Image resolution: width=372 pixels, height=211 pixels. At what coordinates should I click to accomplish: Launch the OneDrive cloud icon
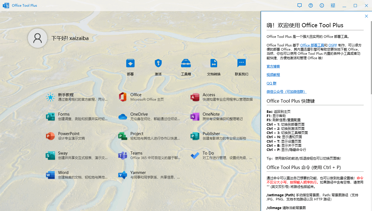point(123,117)
